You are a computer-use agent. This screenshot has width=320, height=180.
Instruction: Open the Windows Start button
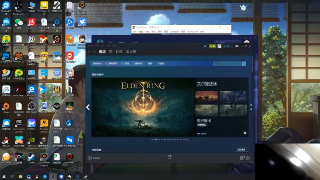[4, 176]
